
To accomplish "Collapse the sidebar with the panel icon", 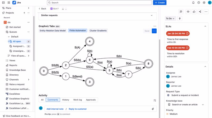I will coord(3,3).
